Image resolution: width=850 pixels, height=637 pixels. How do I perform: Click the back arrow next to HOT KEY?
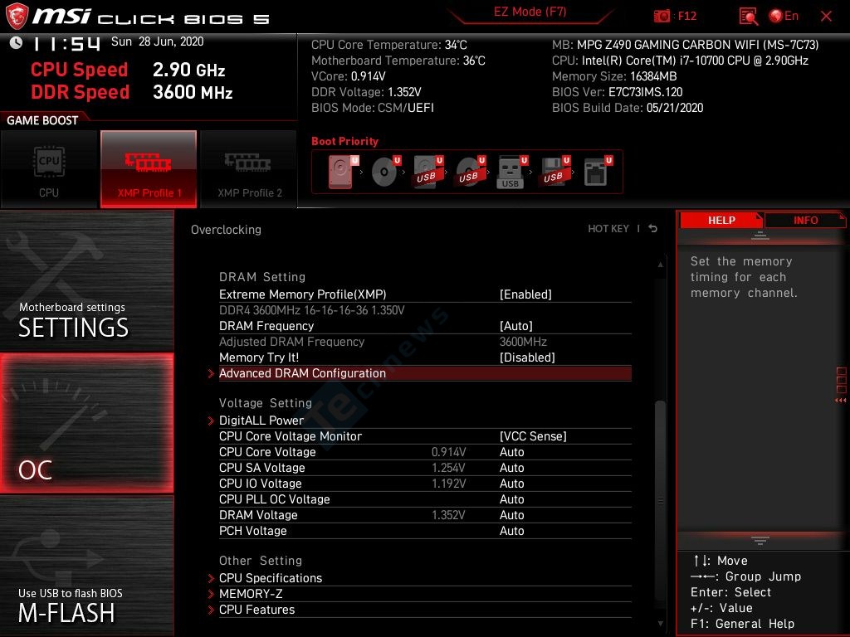[x=653, y=229]
